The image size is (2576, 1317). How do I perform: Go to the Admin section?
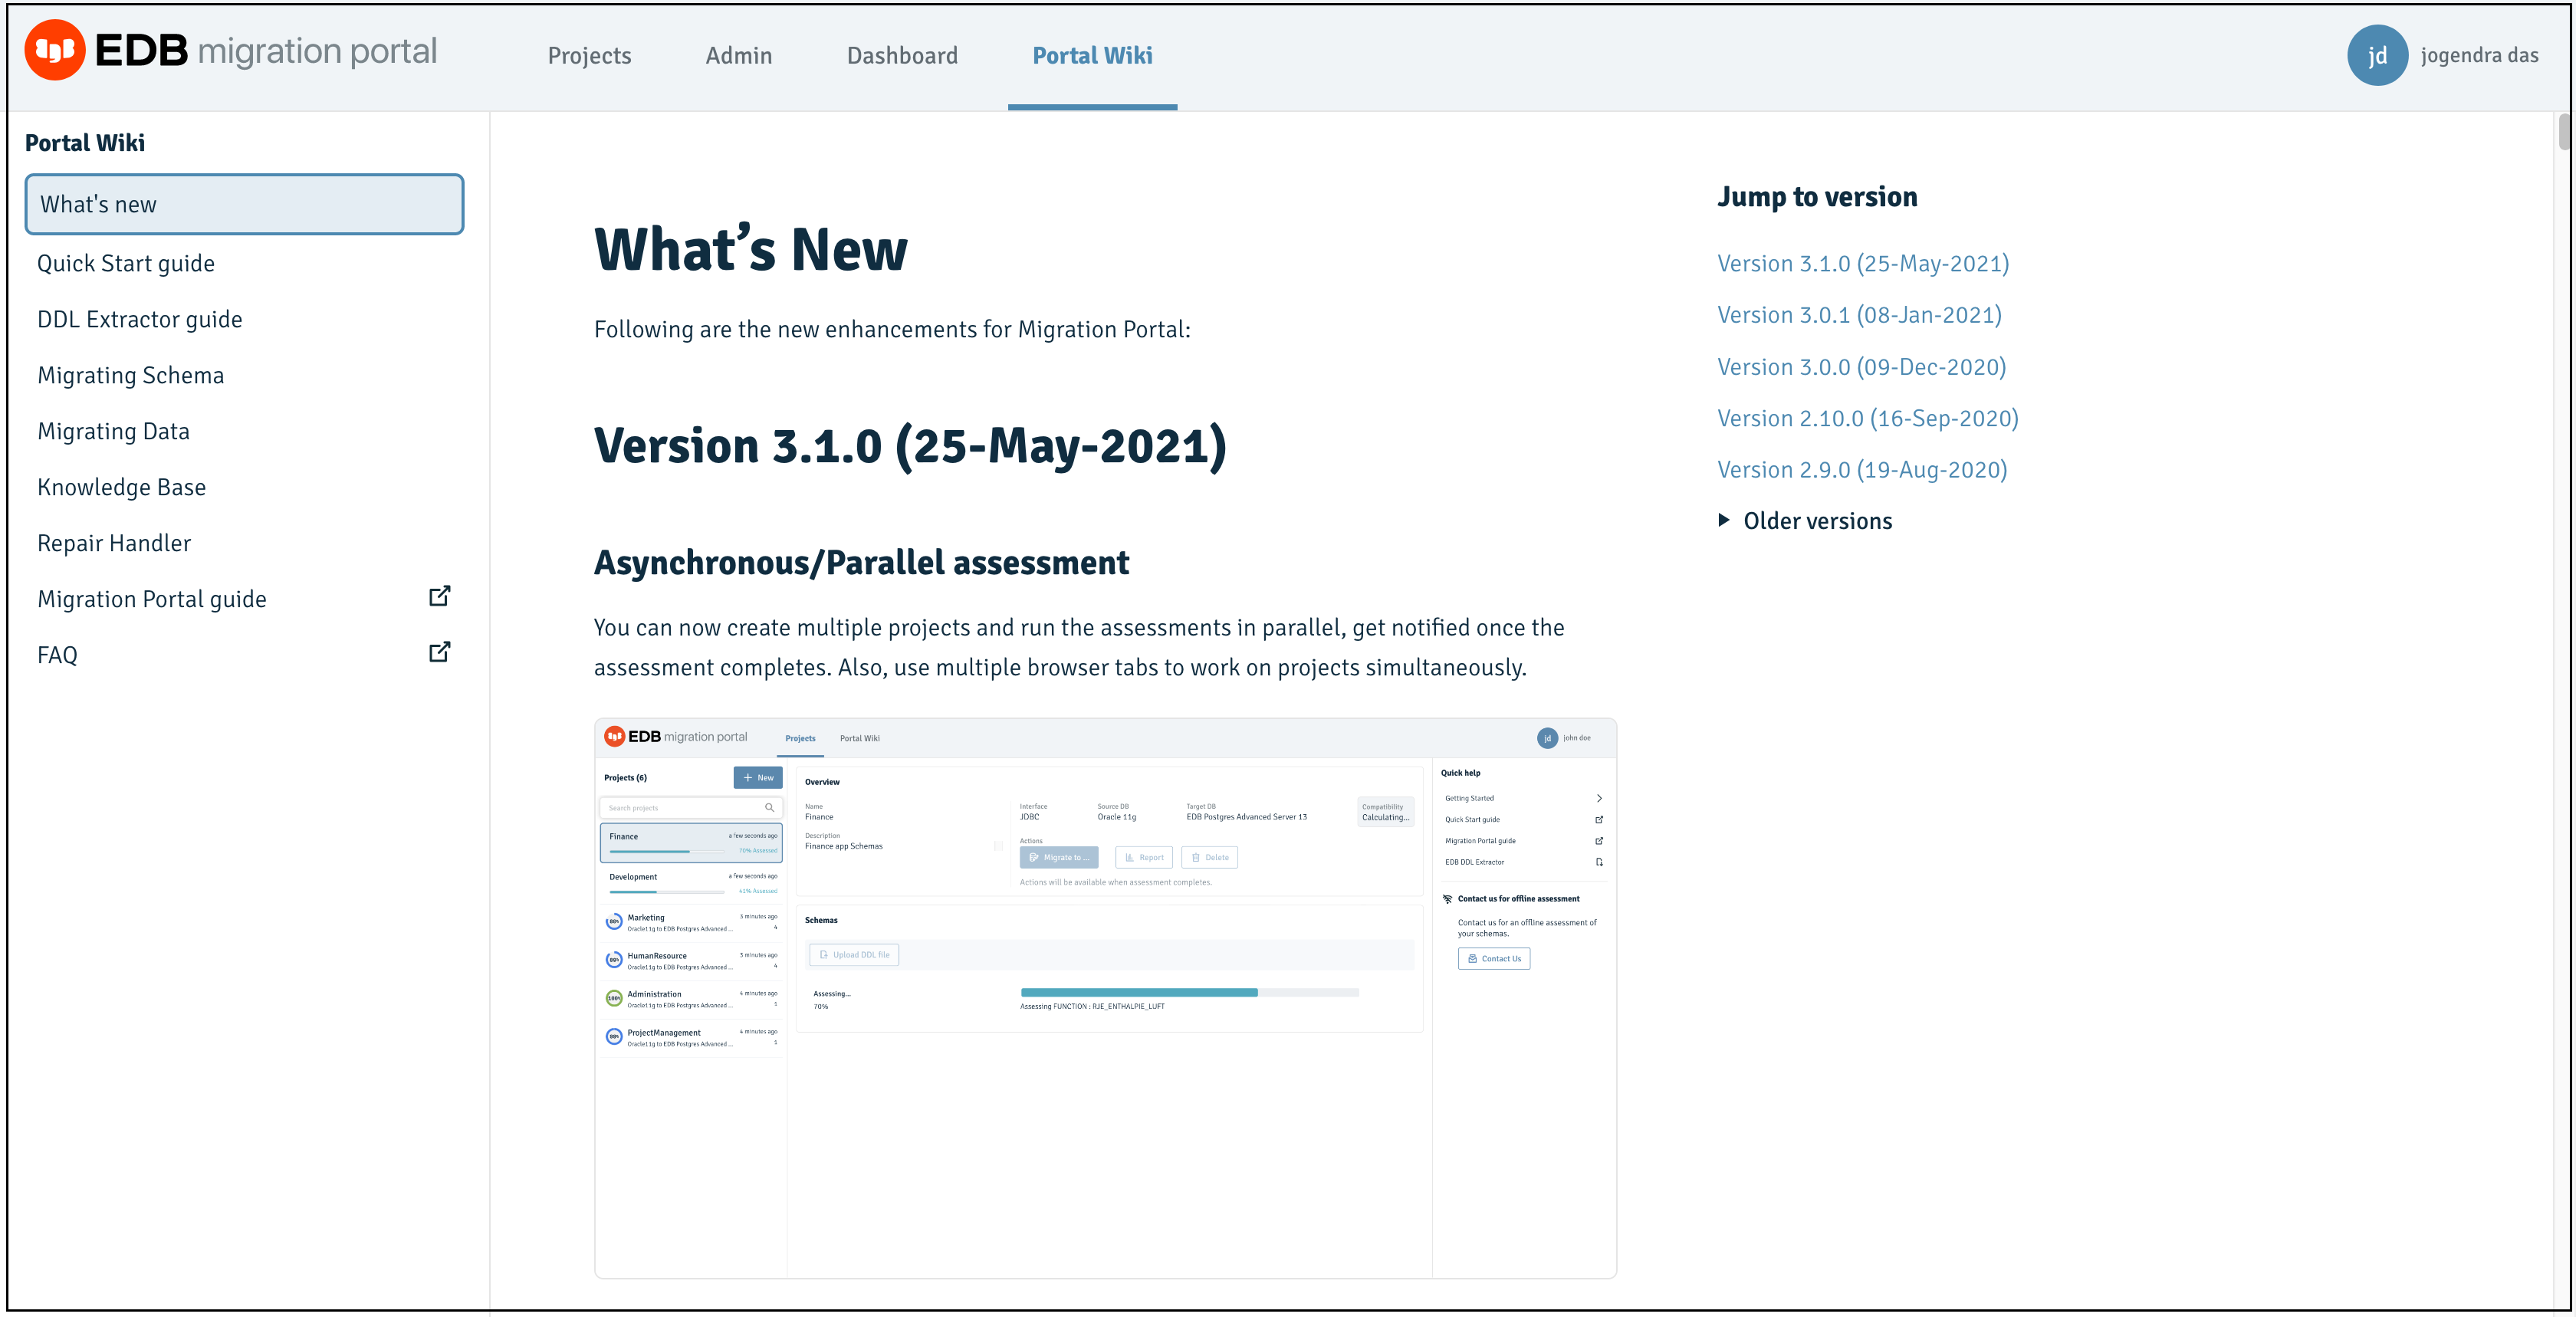[739, 56]
